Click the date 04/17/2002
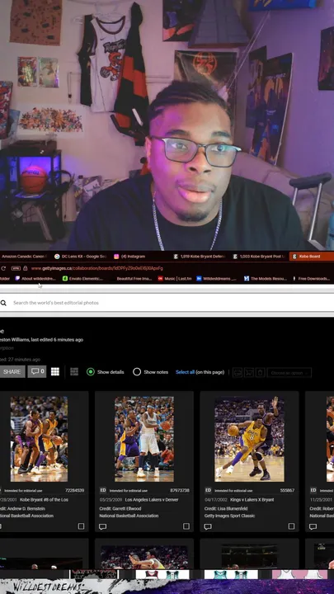 215,500
